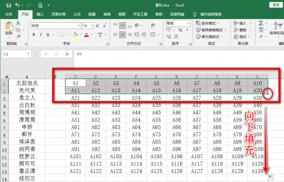The height and width of the screenshot is (182, 284).
Task: Increase the font size
Action: [98, 26]
